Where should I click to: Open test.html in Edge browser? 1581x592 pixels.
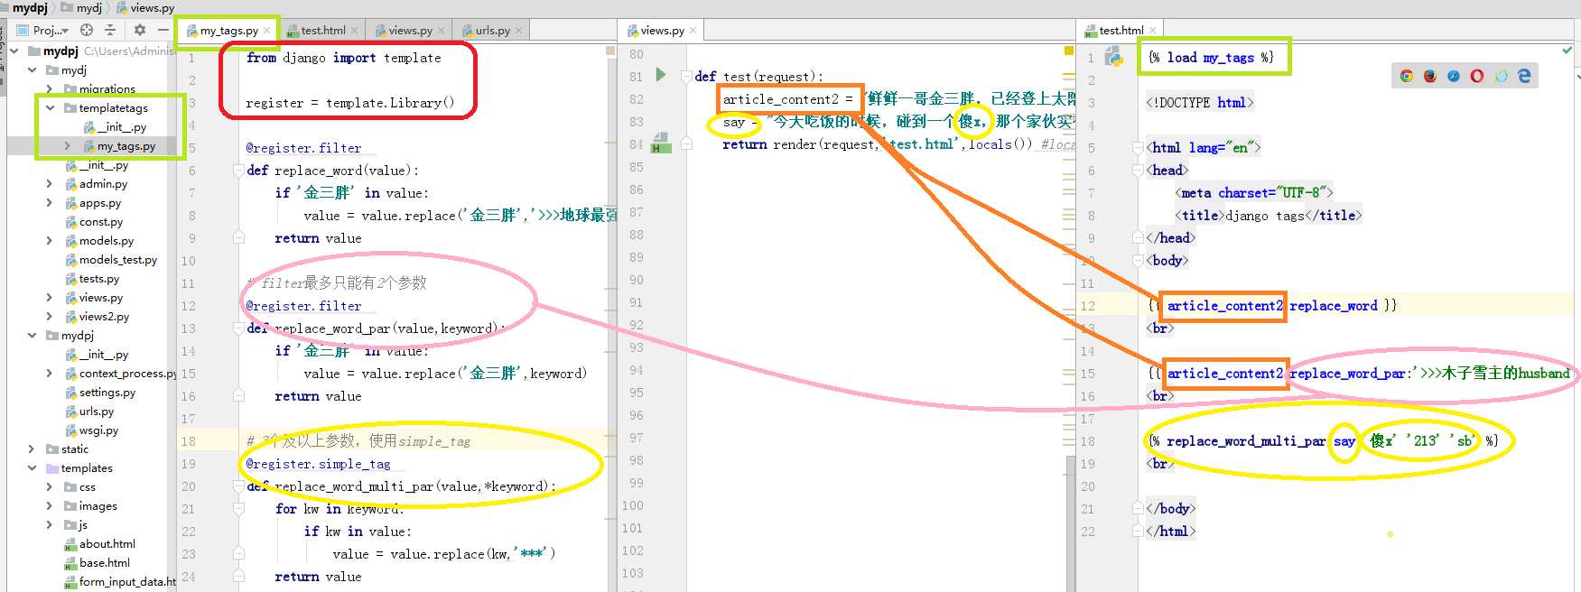1524,76
